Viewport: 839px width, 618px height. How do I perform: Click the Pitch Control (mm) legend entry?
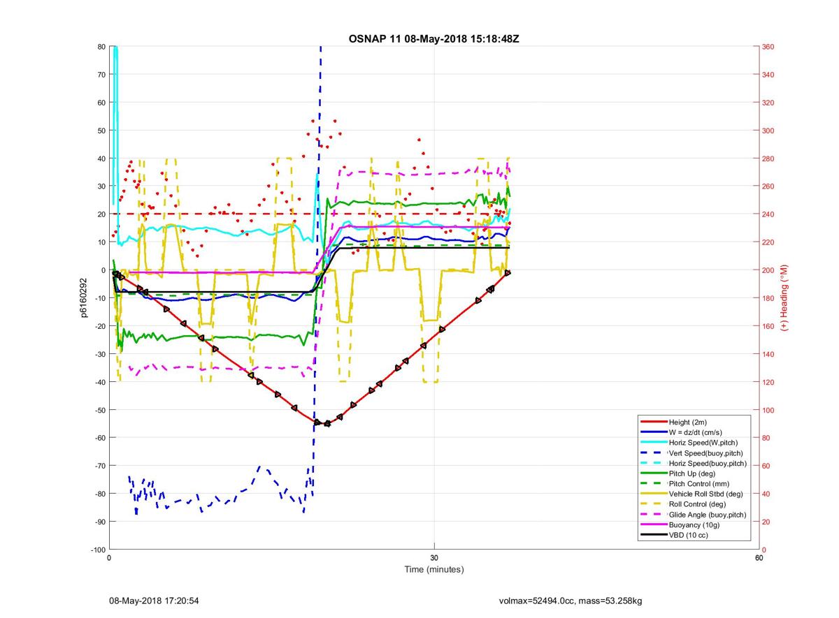pyautogui.click(x=699, y=483)
